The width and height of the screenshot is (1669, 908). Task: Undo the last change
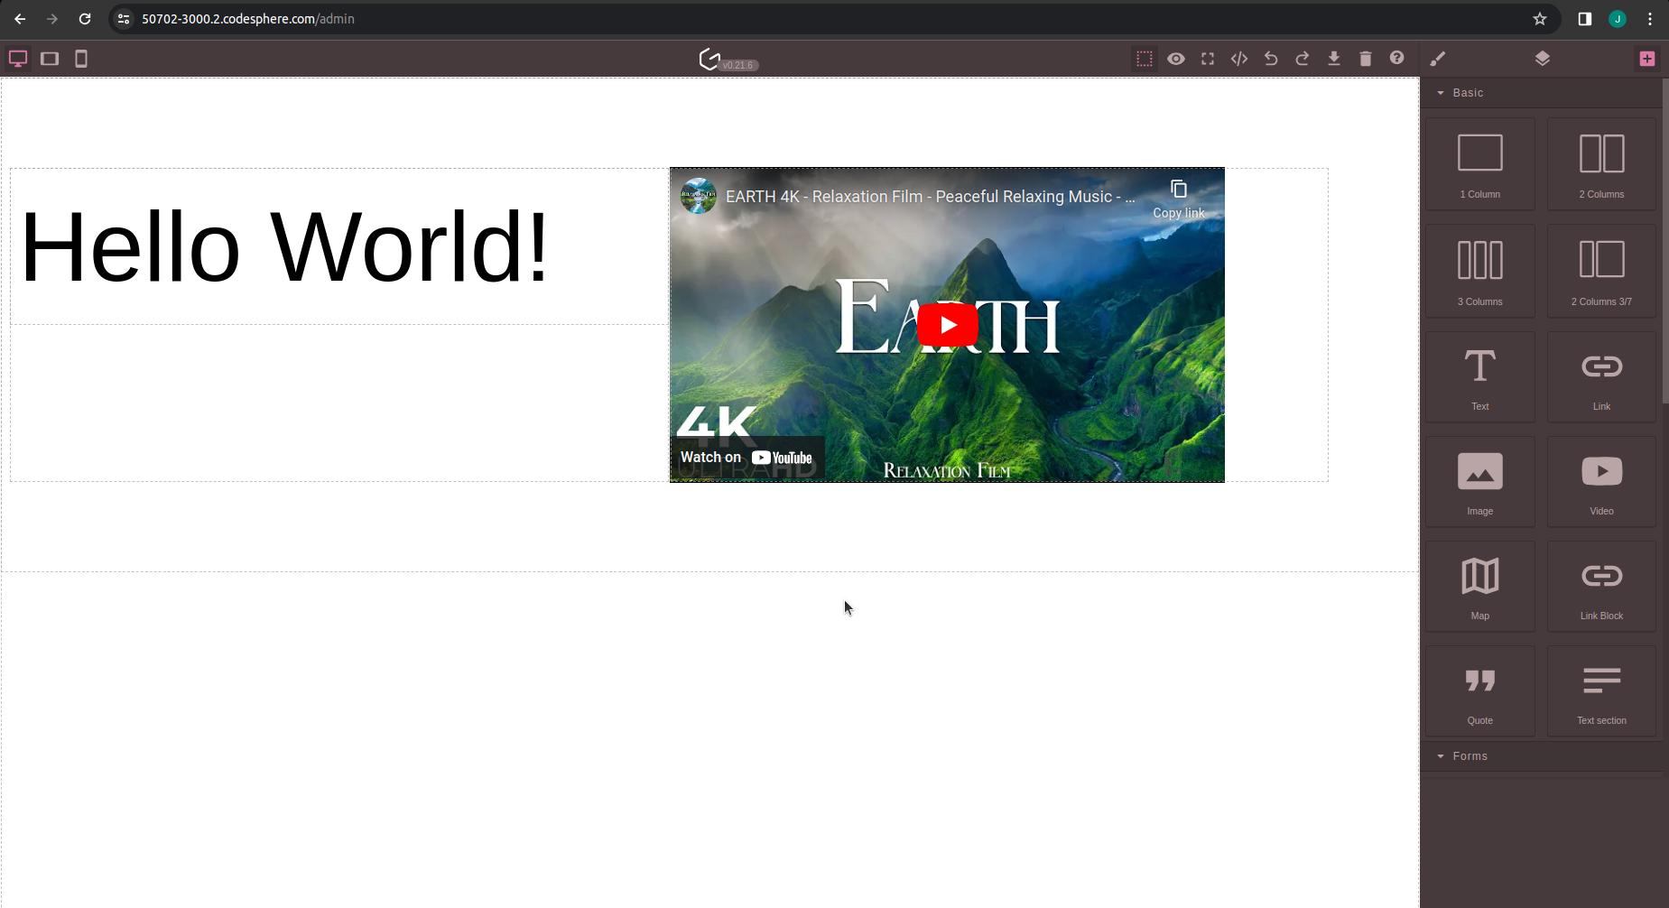pyautogui.click(x=1271, y=59)
